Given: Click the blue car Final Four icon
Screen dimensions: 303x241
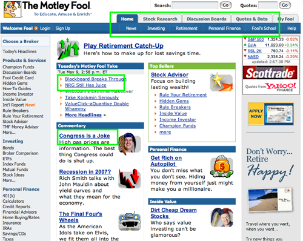Looking at the screenshot, I should pyautogui.click(x=130, y=221).
